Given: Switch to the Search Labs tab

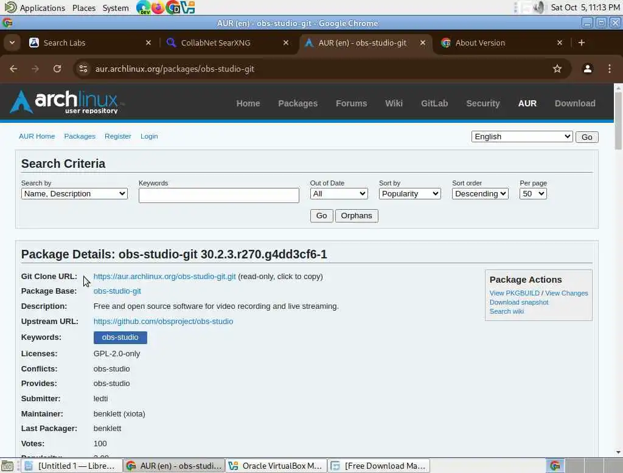Looking at the screenshot, I should [85, 43].
